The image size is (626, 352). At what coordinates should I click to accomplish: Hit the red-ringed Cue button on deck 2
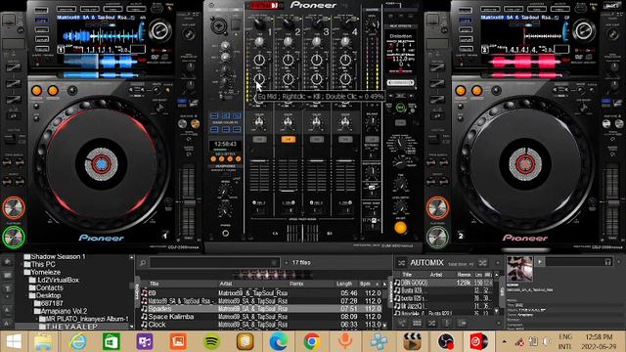click(437, 207)
